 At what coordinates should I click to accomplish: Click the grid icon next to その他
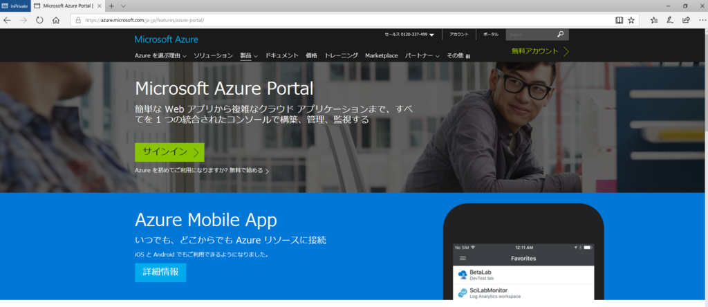tap(468, 56)
